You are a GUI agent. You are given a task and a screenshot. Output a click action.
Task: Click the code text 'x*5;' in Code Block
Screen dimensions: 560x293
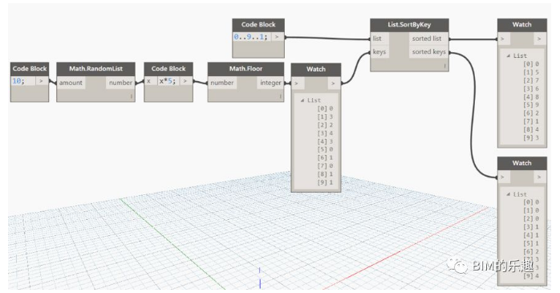(x=168, y=81)
